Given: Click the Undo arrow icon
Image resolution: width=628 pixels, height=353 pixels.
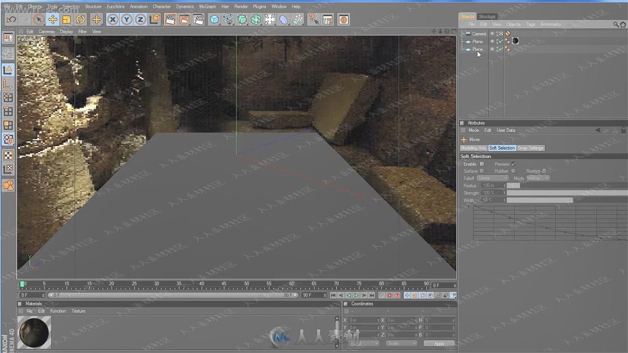Looking at the screenshot, I should click(11, 20).
